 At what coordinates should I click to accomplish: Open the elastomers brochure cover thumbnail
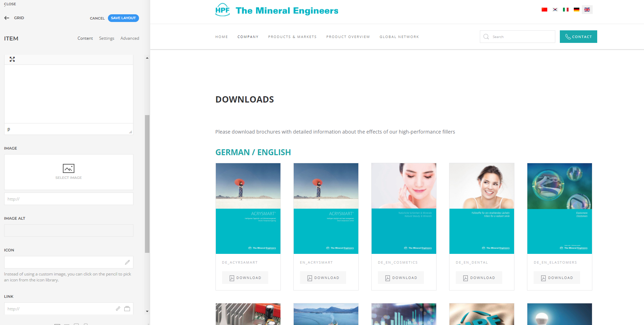click(559, 209)
